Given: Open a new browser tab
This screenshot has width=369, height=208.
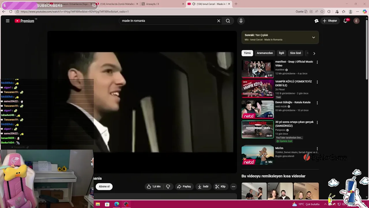Looking at the screenshot, I should [236, 4].
